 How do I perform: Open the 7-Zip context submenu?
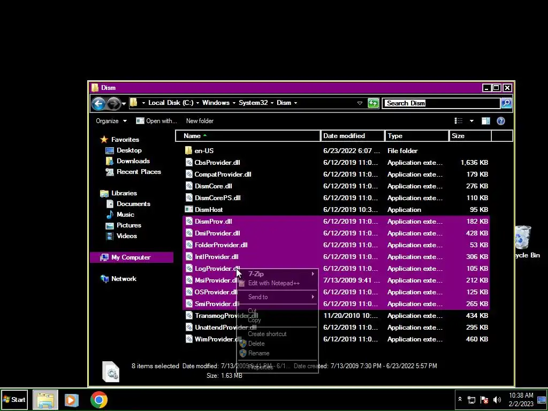pyautogui.click(x=278, y=274)
